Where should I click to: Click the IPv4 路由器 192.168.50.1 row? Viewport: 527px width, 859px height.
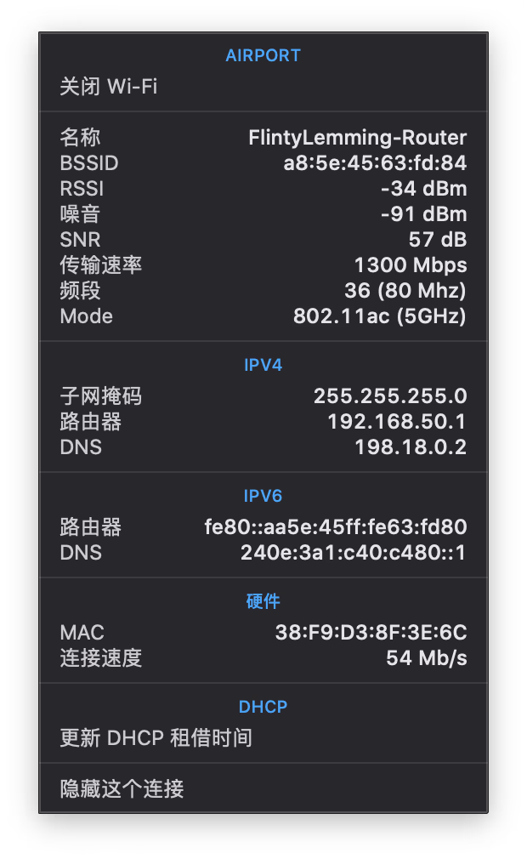pos(263,422)
